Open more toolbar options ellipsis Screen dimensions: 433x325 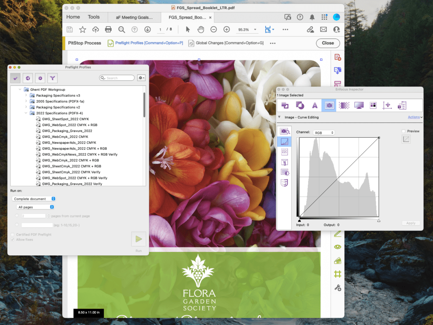tap(285, 30)
